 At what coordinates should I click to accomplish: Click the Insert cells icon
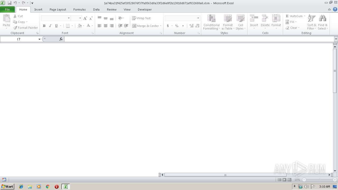coord(254,18)
